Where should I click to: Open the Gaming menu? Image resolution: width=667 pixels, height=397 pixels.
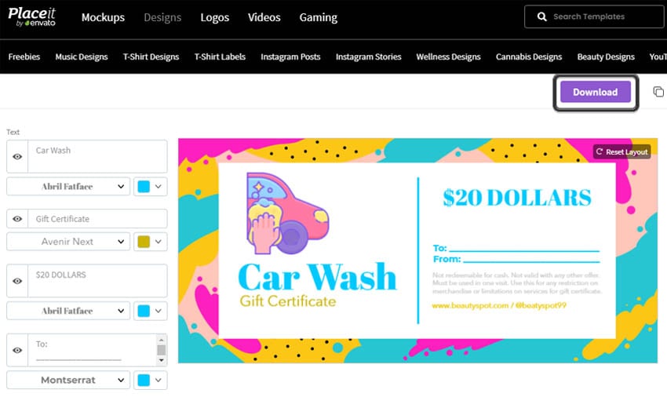(x=318, y=17)
